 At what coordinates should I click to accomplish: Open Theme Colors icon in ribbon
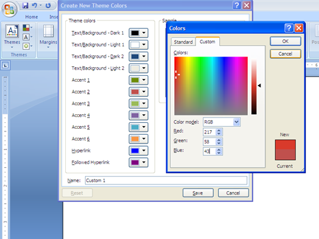(x=27, y=28)
